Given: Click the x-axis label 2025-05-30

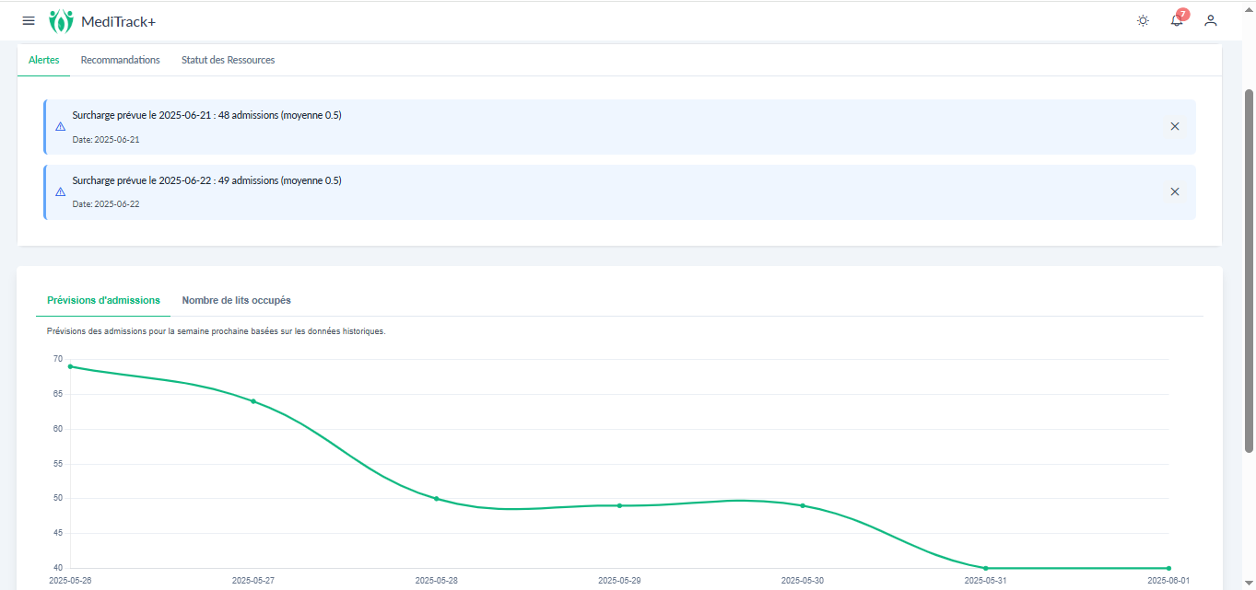Looking at the screenshot, I should [803, 581].
